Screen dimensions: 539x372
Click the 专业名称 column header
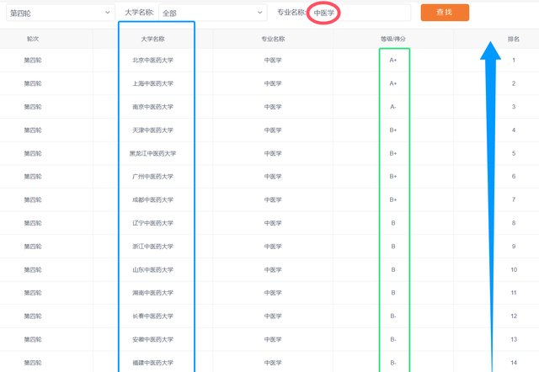click(273, 39)
